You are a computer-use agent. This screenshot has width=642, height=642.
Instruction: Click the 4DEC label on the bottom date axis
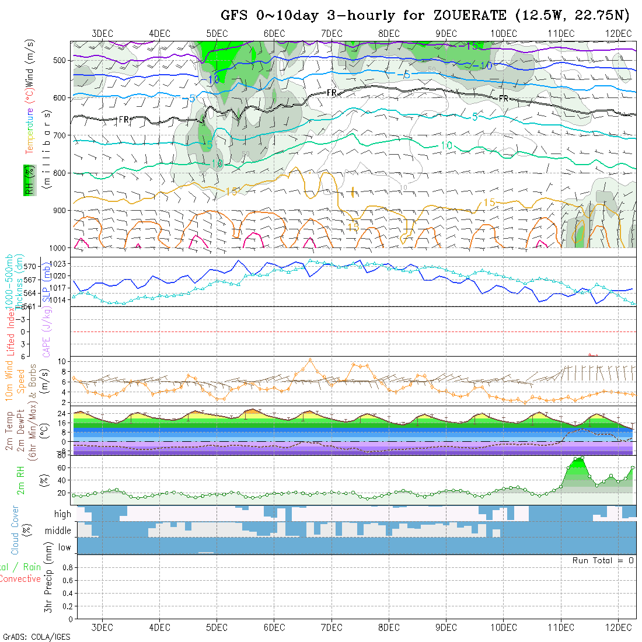coord(160,627)
